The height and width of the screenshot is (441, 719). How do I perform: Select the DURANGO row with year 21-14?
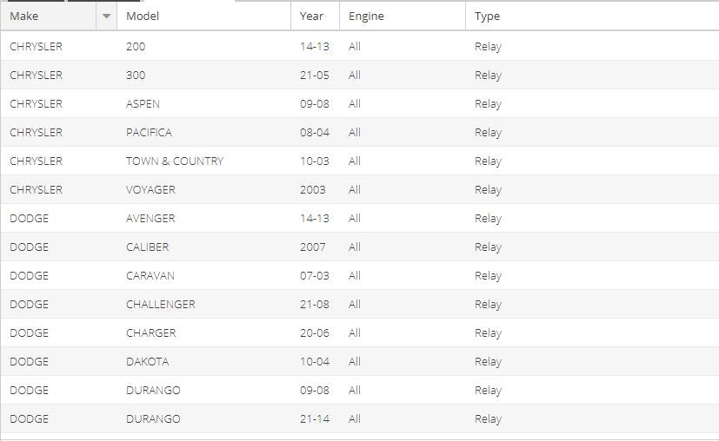(x=360, y=418)
